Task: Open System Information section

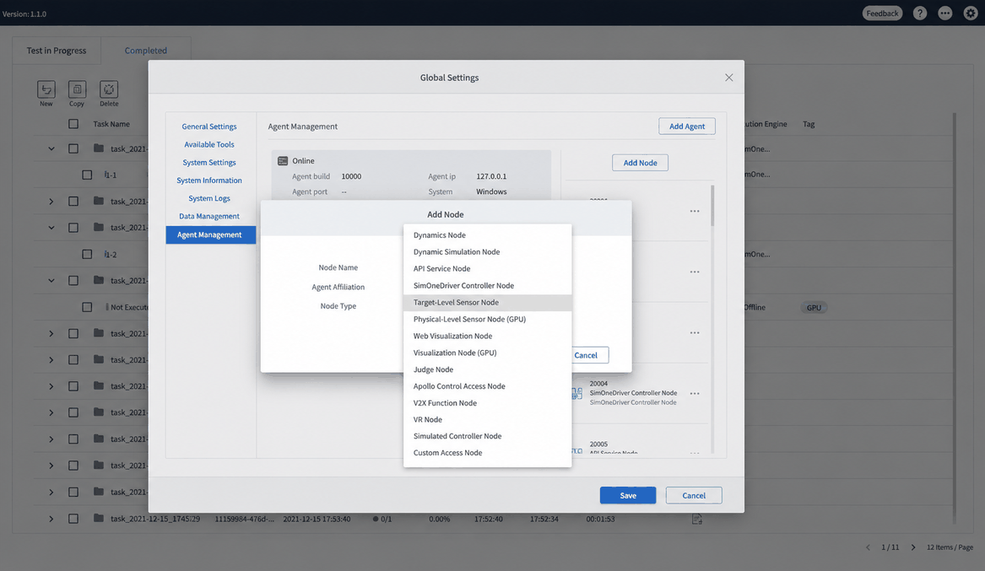Action: point(209,180)
